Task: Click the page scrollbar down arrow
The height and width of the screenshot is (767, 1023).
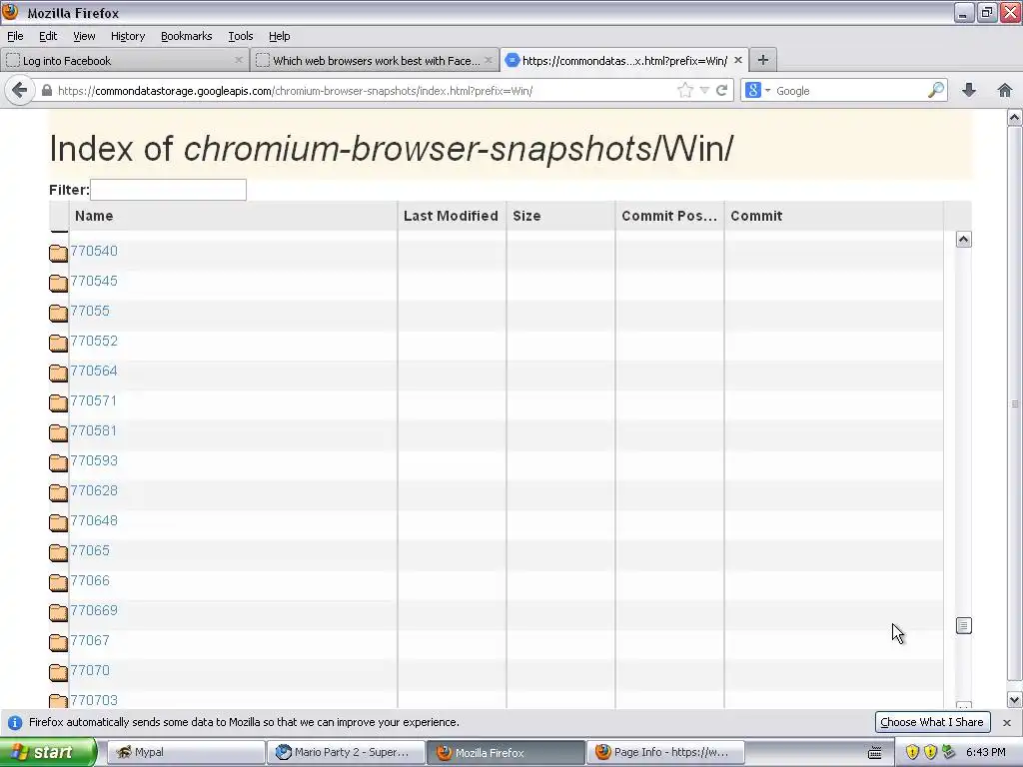Action: click(x=1014, y=700)
